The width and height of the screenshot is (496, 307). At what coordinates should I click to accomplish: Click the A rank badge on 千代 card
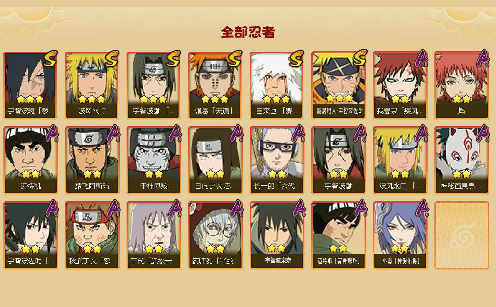pyautogui.click(x=176, y=208)
